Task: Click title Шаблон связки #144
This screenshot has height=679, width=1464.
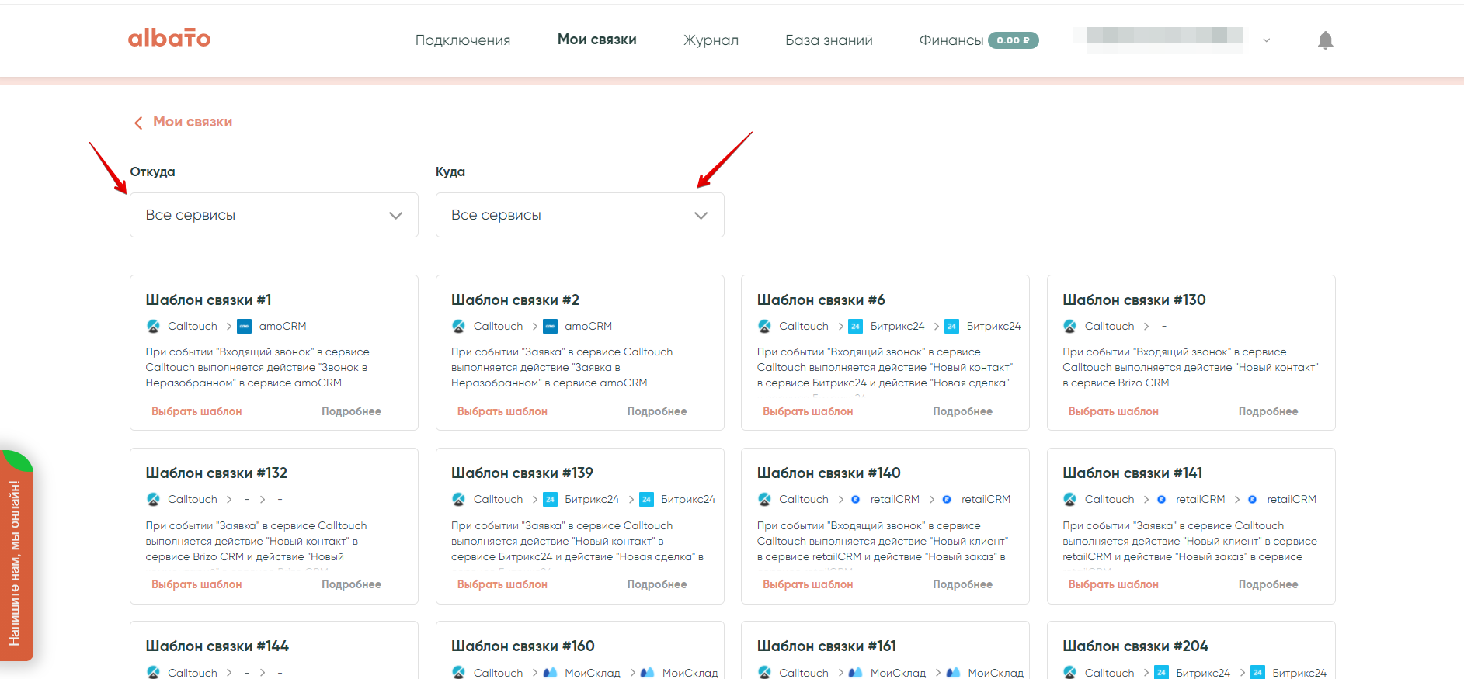Action: 217,646
